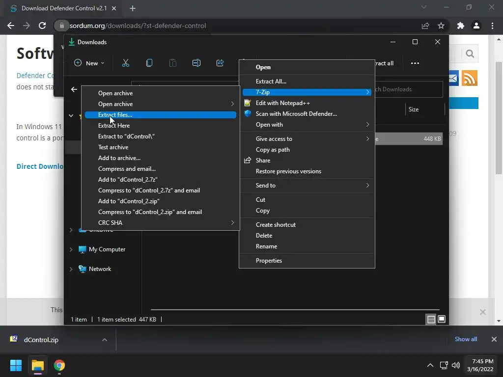Image resolution: width=503 pixels, height=377 pixels.
Task: Click the Search Downloads box
Action: [408, 89]
